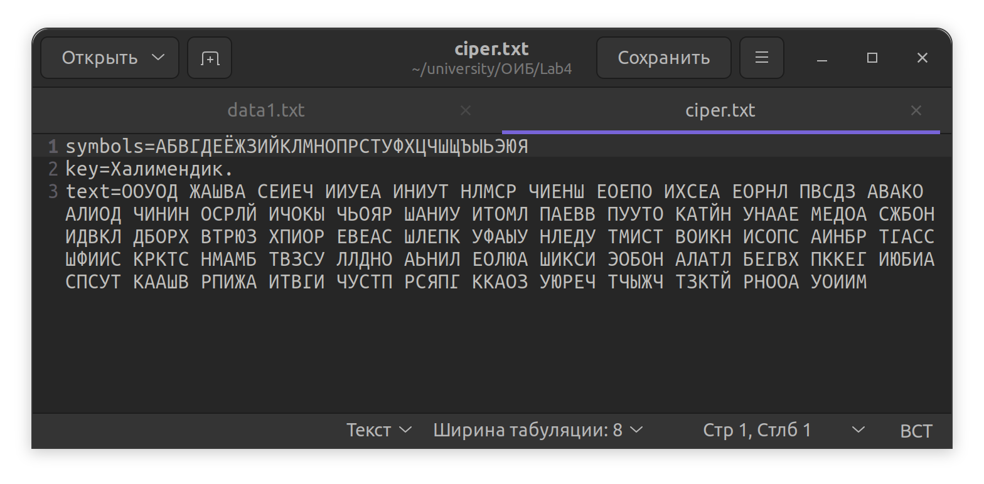
Task: Close the text editor window
Action: click(x=922, y=58)
